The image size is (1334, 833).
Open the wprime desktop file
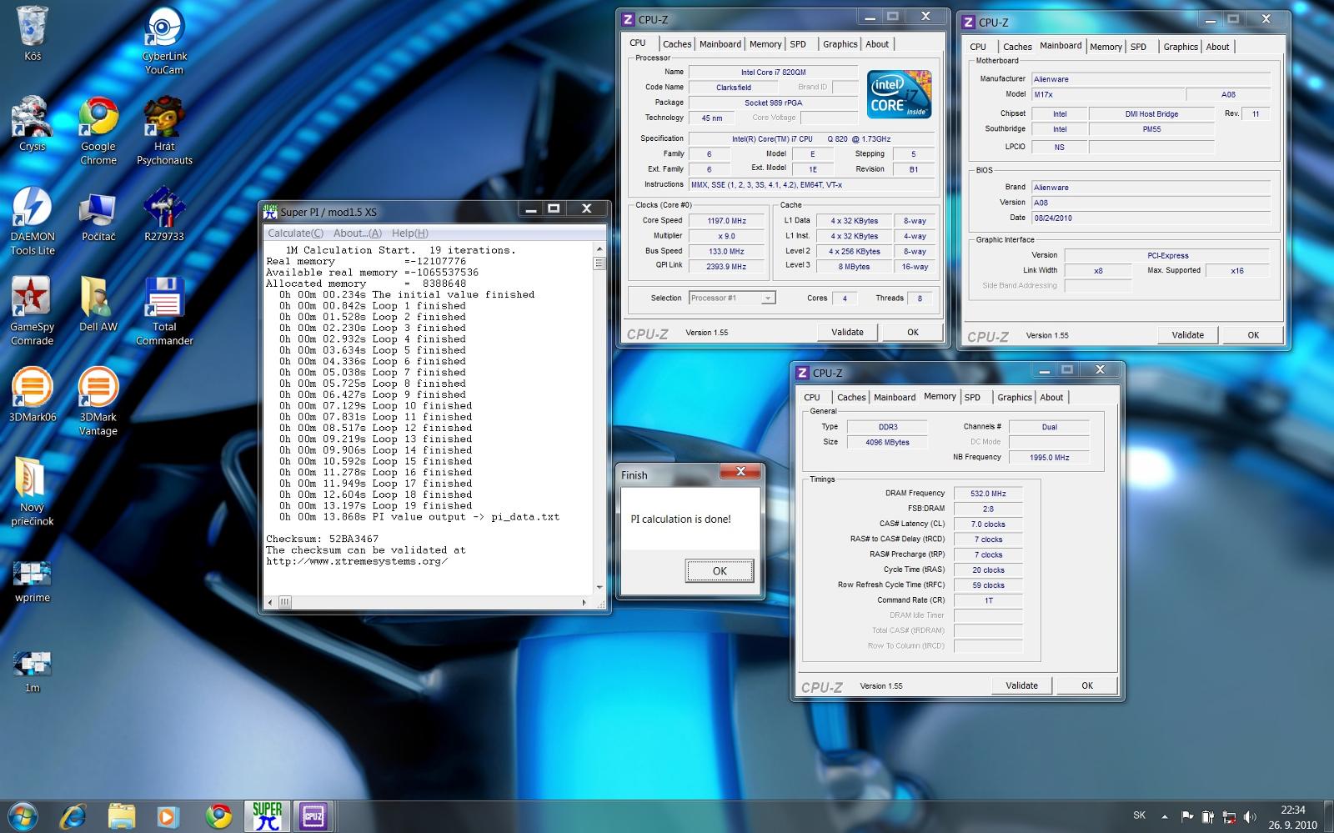33,581
